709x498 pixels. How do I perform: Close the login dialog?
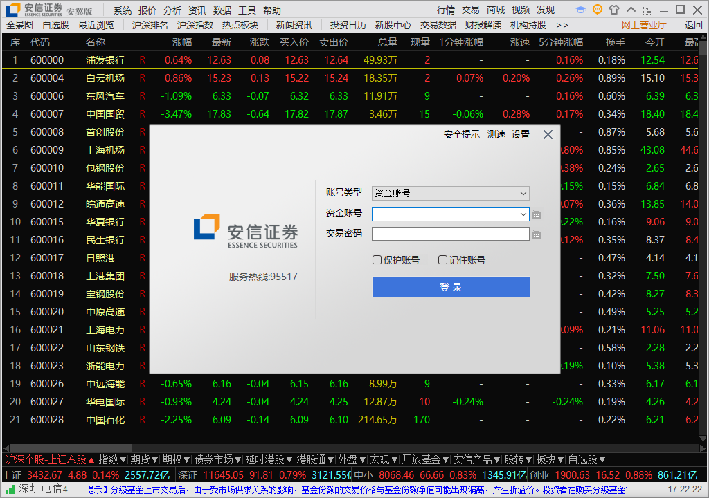click(548, 134)
